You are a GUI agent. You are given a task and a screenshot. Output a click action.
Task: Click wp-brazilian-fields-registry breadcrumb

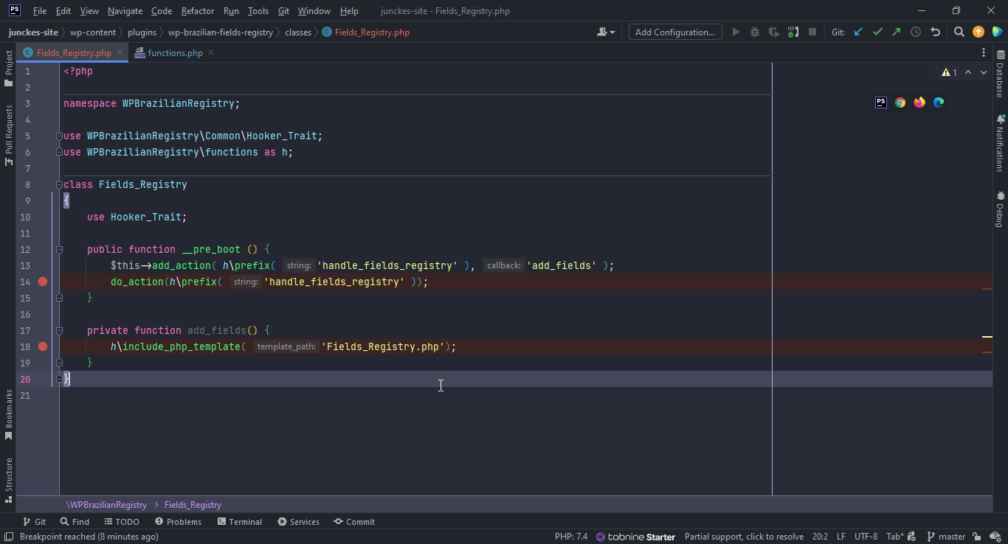tap(221, 32)
